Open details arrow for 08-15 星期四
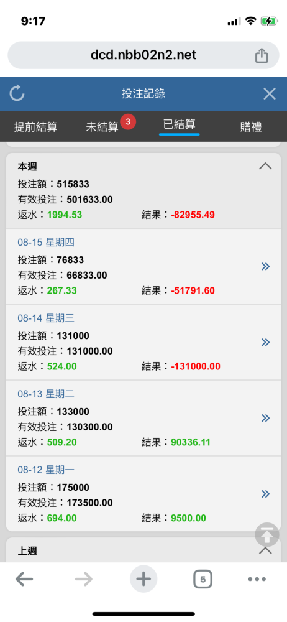 (x=266, y=267)
